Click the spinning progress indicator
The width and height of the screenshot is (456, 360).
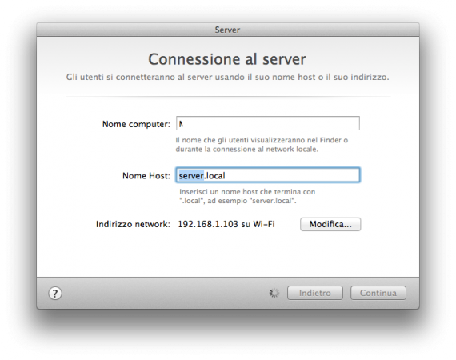click(x=274, y=293)
